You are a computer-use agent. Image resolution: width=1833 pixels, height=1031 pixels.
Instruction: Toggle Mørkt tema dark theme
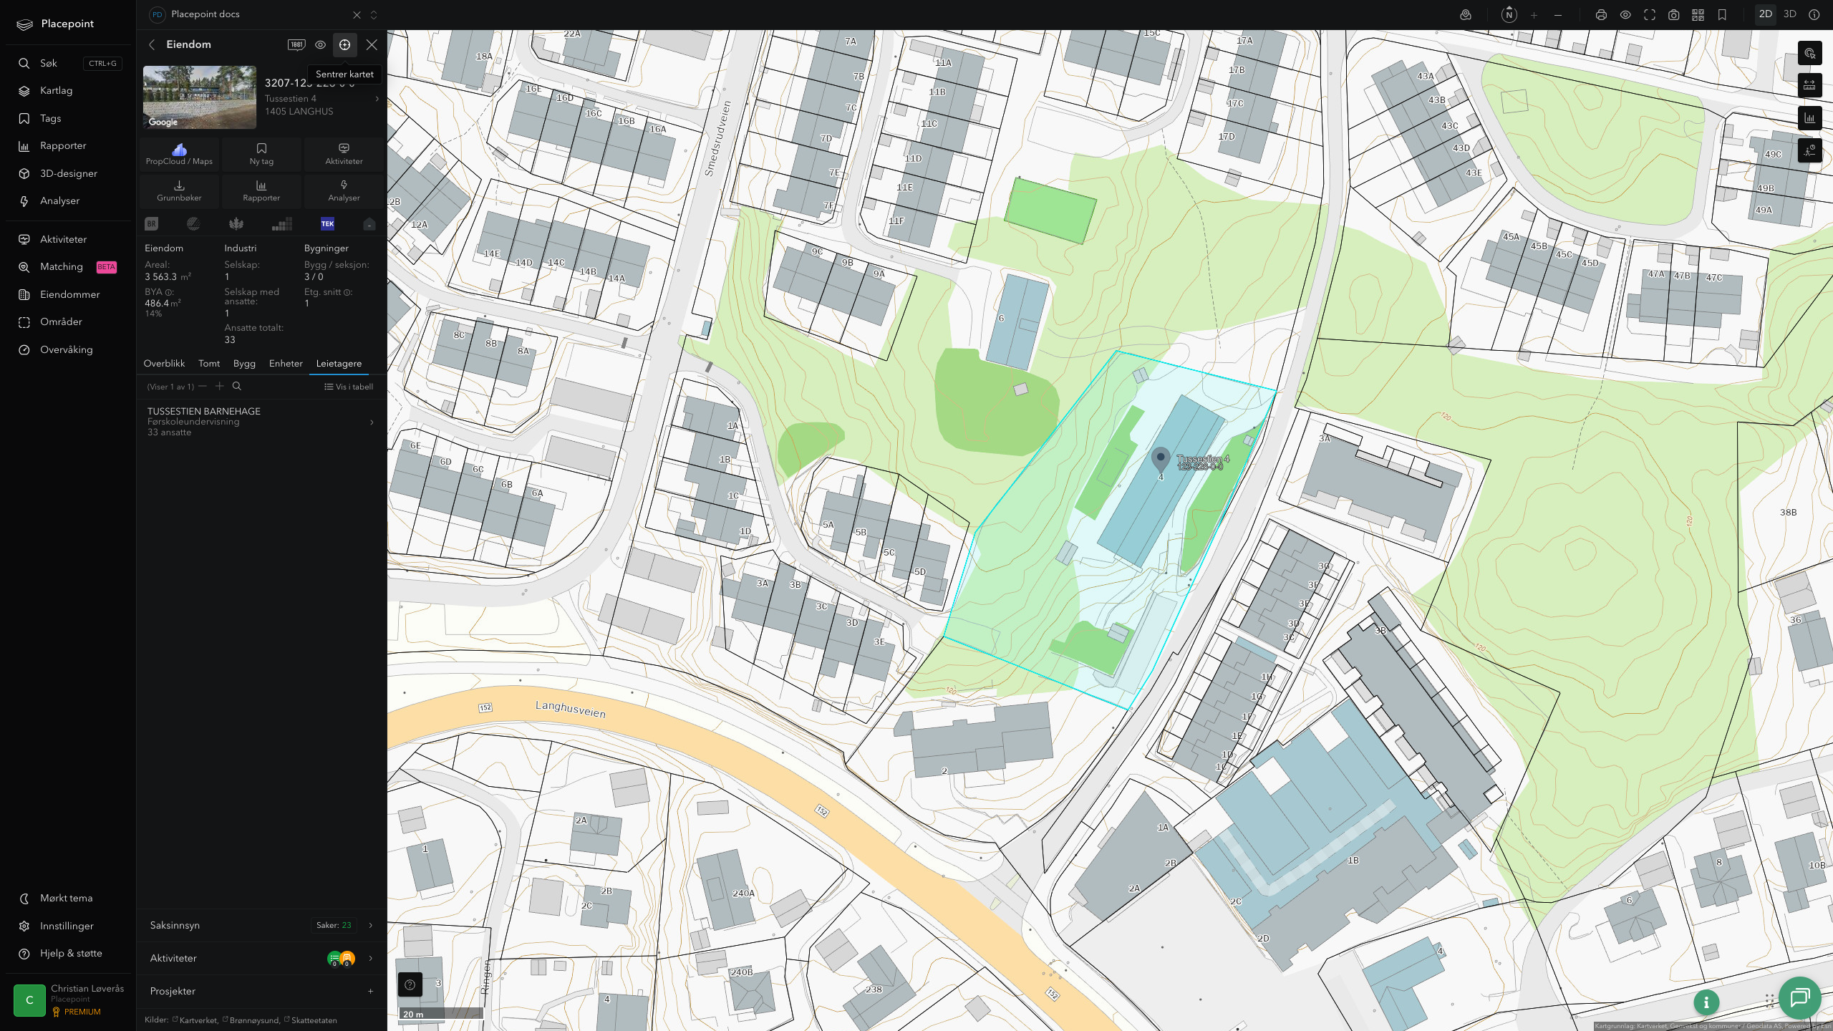tap(67, 899)
